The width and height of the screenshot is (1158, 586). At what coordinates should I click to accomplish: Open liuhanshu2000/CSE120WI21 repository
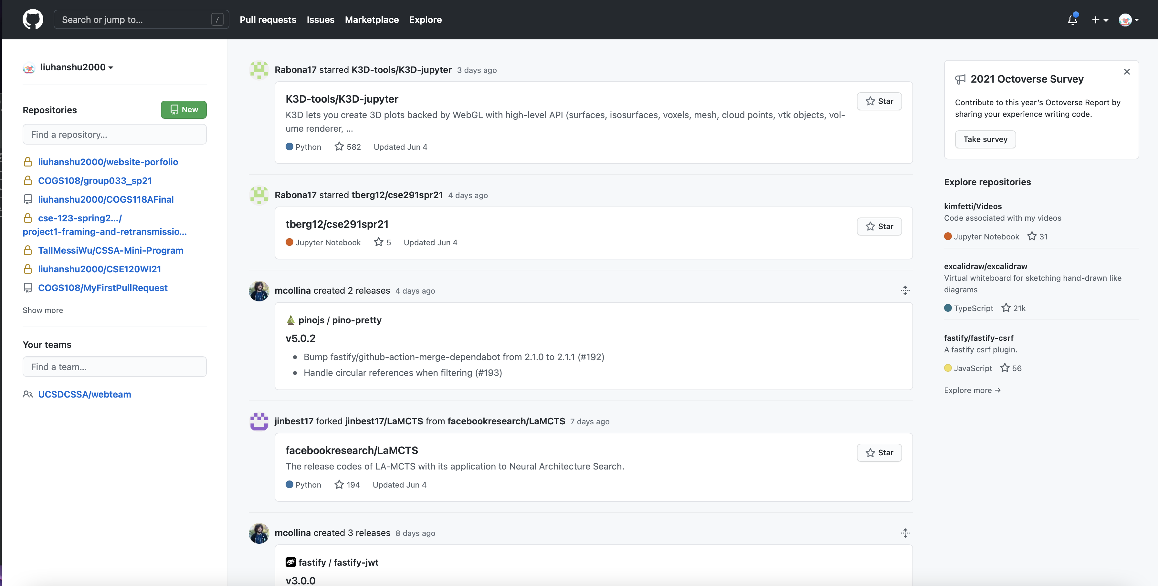pos(99,269)
